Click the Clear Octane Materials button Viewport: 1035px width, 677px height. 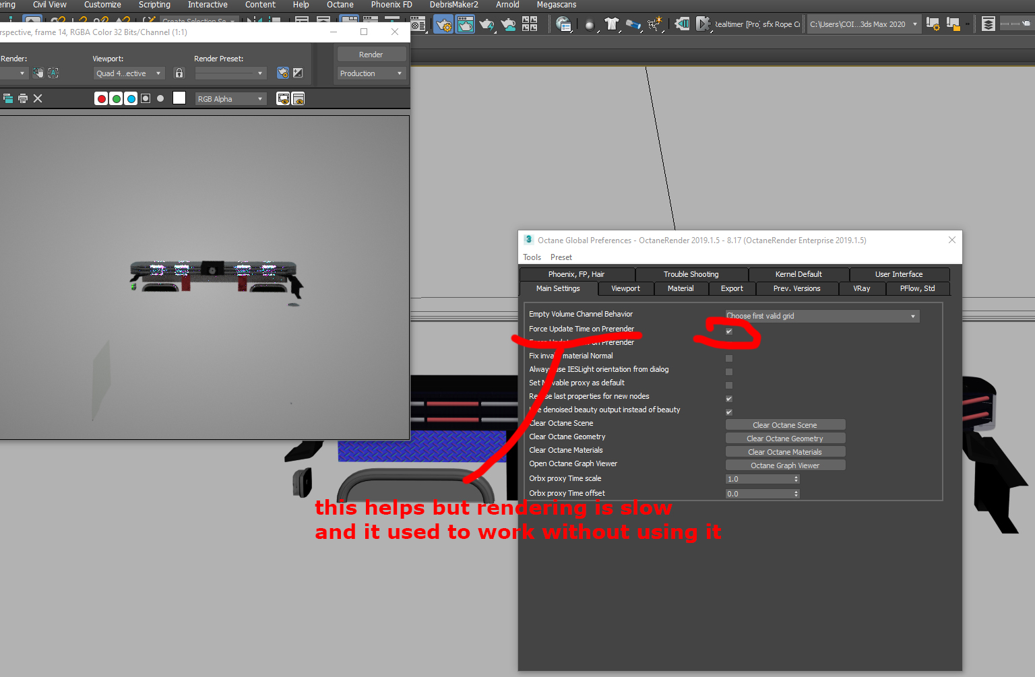[785, 452]
